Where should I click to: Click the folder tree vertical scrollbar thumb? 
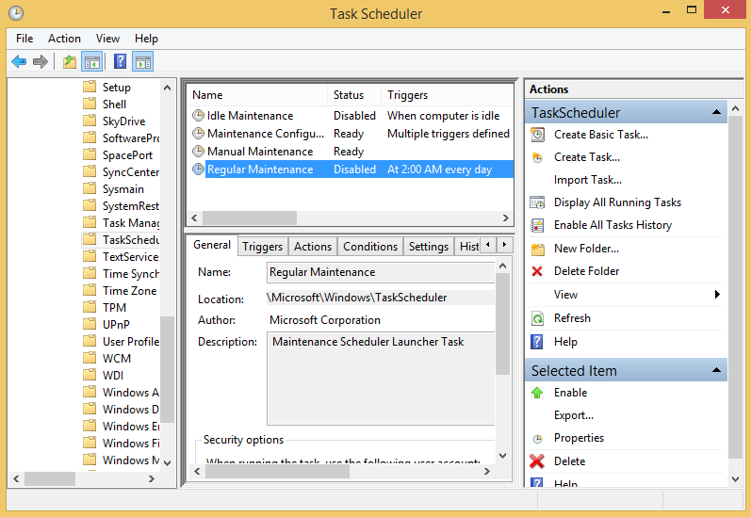[167, 368]
